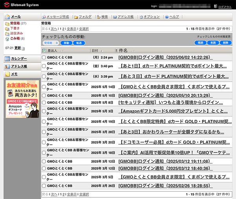Click the address book icon in top toolbar
Screen dimensions: 236x199
[115, 17]
